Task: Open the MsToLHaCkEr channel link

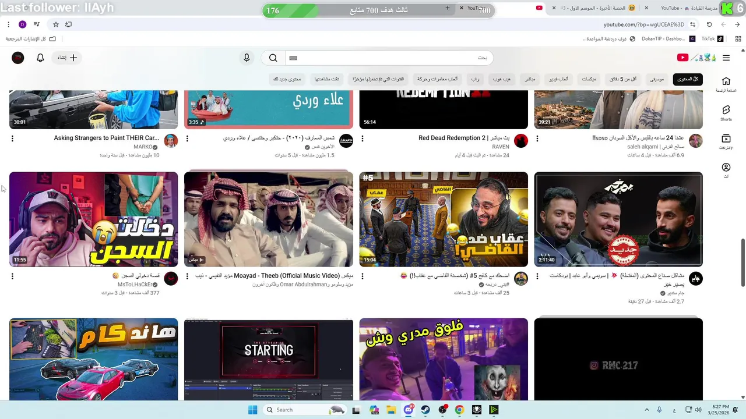Action: [x=135, y=285]
